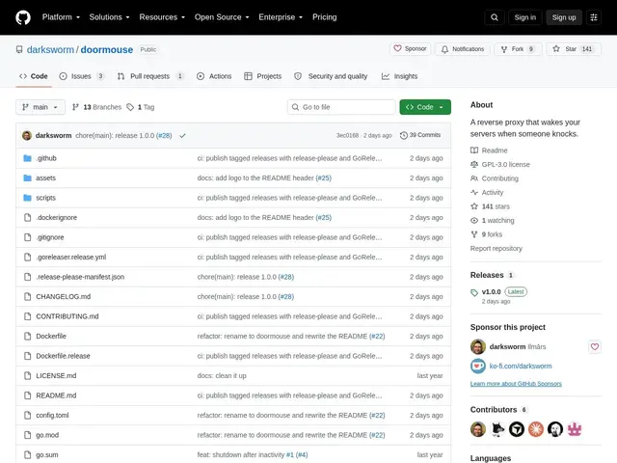Screen dimensions: 617x463
Task: Open the commit history clock icon
Action: pyautogui.click(x=404, y=135)
